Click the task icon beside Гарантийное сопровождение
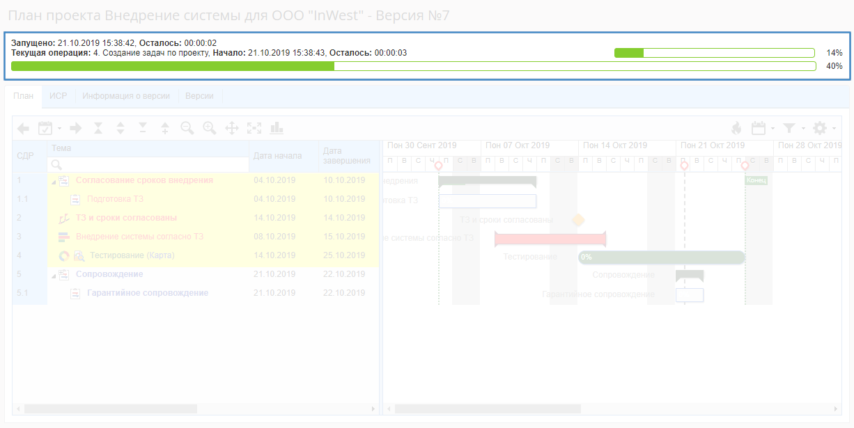Image resolution: width=854 pixels, height=428 pixels. point(75,293)
